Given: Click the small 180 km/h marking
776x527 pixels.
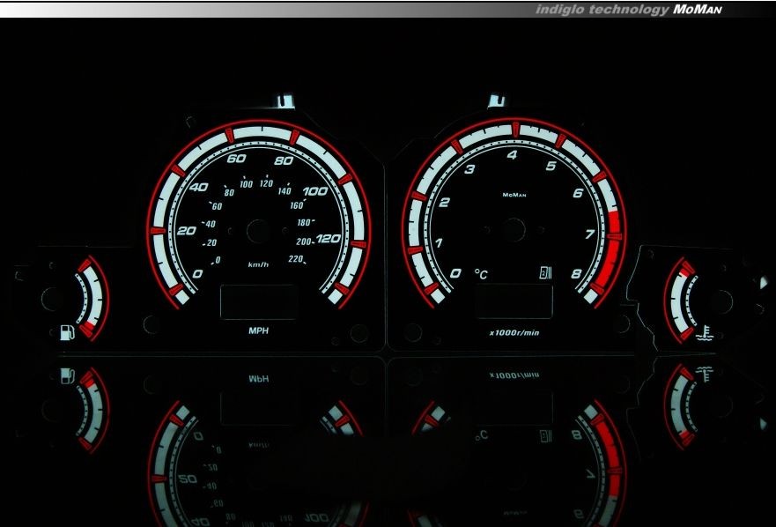Looking at the screenshot, I should (x=305, y=223).
